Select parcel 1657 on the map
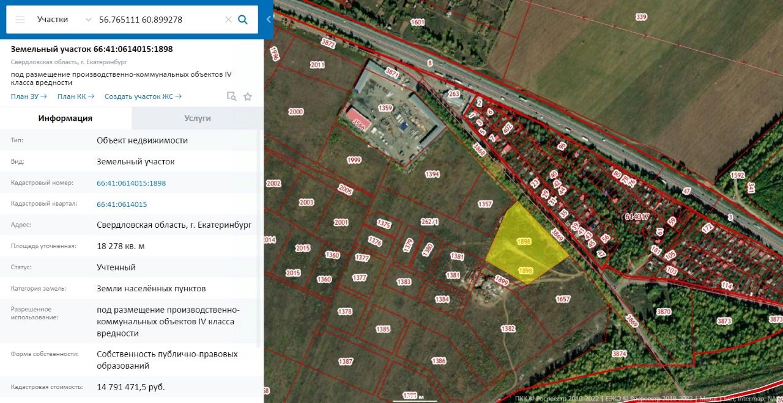Screen dimensions: 783x403 click(563, 299)
